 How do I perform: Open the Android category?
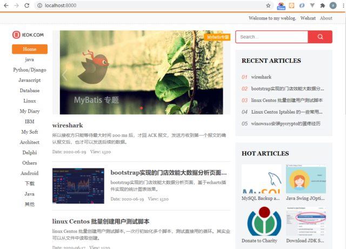(x=30, y=173)
